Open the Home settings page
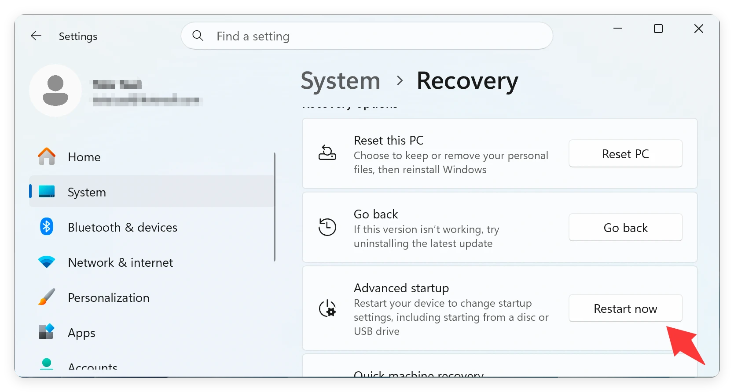734x392 pixels. tap(152, 157)
